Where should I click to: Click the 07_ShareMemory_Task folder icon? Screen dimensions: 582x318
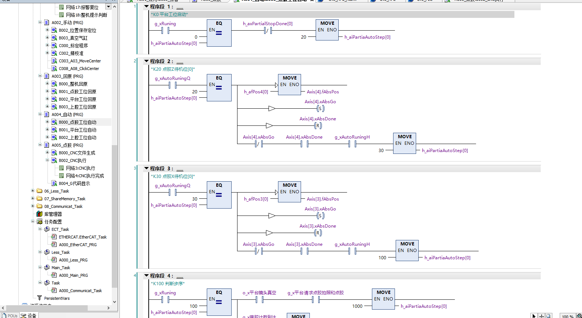[39, 198]
